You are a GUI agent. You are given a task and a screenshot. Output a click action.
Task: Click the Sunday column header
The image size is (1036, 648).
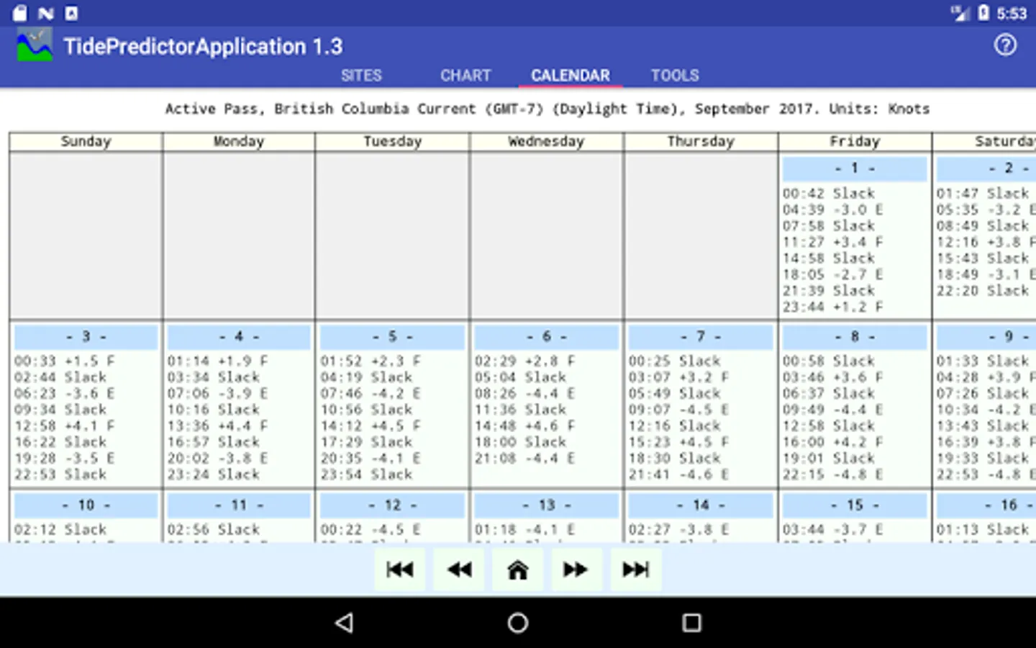86,141
